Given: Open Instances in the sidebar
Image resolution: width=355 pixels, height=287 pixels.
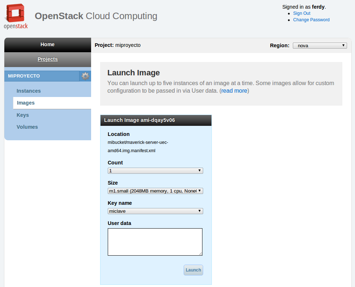Looking at the screenshot, I should 29,91.
